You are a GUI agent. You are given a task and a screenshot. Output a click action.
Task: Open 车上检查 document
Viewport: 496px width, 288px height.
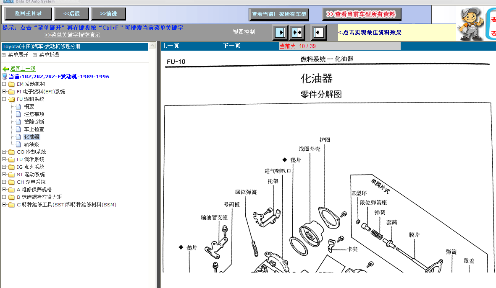[x=34, y=129]
